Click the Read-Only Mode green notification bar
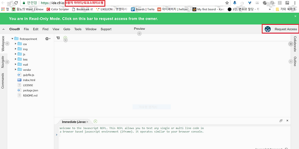Screen dimensions: 299x149 click(x=149, y=19)
